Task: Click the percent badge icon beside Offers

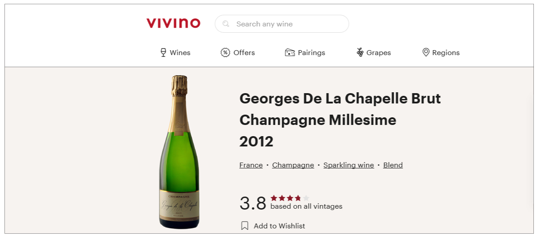Action: 225,52
